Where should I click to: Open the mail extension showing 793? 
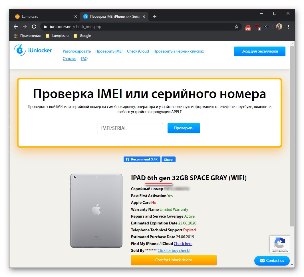tap(248, 27)
